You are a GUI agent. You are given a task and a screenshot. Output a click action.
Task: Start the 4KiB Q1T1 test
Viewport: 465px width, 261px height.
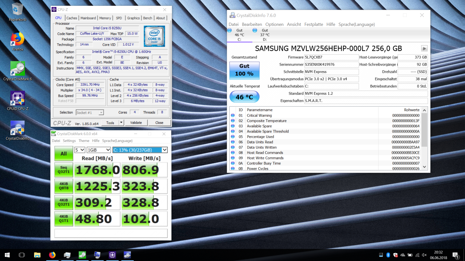click(64, 219)
